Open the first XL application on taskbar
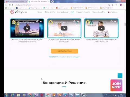The image size is (130, 97). [54, 95]
